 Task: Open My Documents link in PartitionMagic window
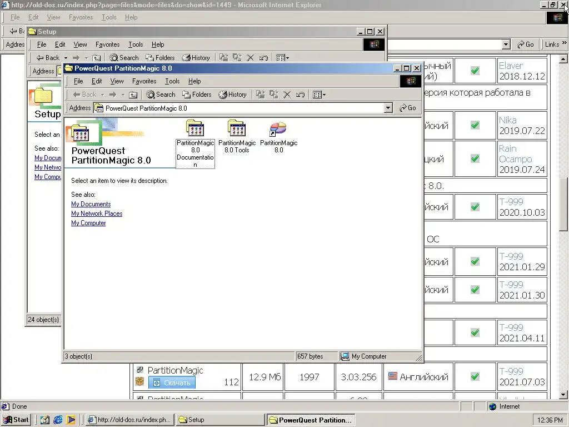[91, 204]
